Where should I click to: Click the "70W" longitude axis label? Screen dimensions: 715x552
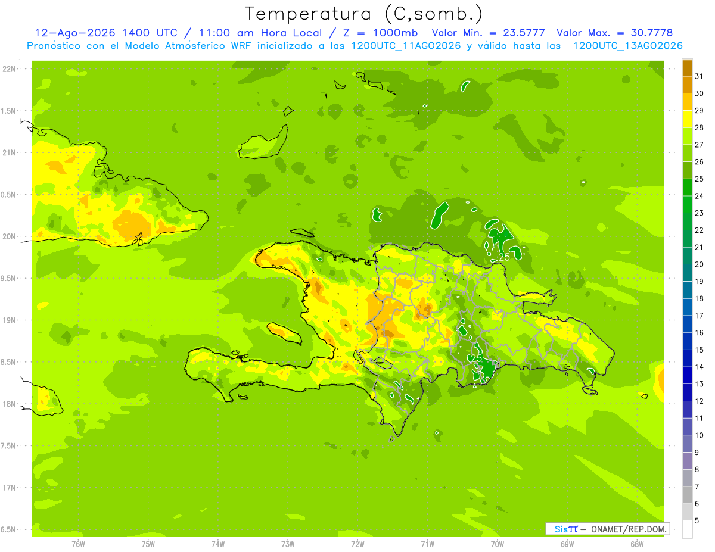point(498,544)
